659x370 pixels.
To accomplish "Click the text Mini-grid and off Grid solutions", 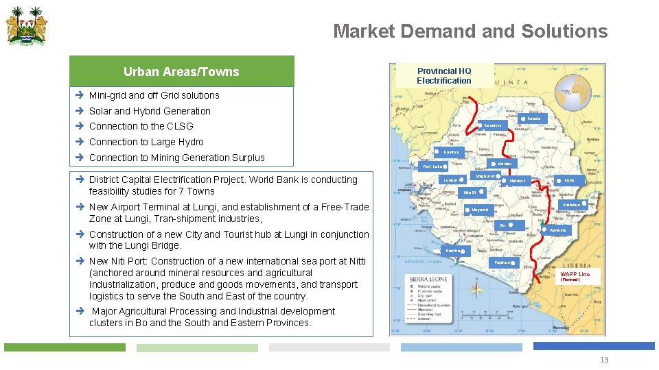I will (x=154, y=95).
